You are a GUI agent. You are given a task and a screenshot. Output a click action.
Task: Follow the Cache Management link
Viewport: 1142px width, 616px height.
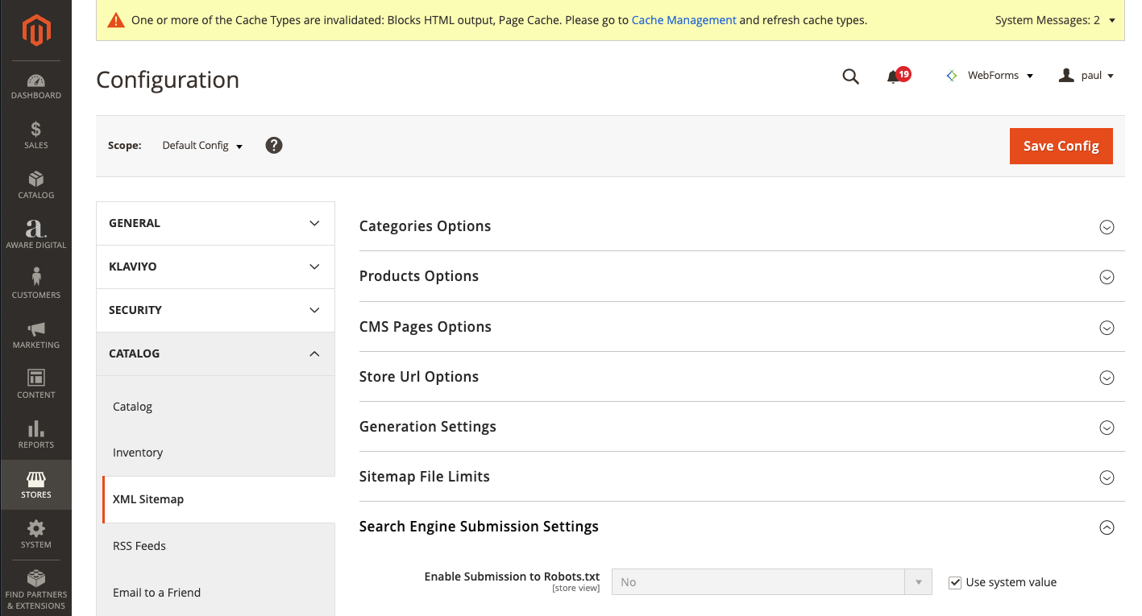(683, 20)
